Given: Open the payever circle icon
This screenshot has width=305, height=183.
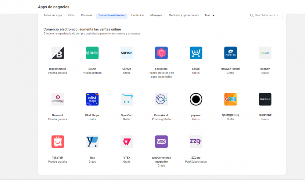Looking at the screenshot, I should click(x=196, y=99).
